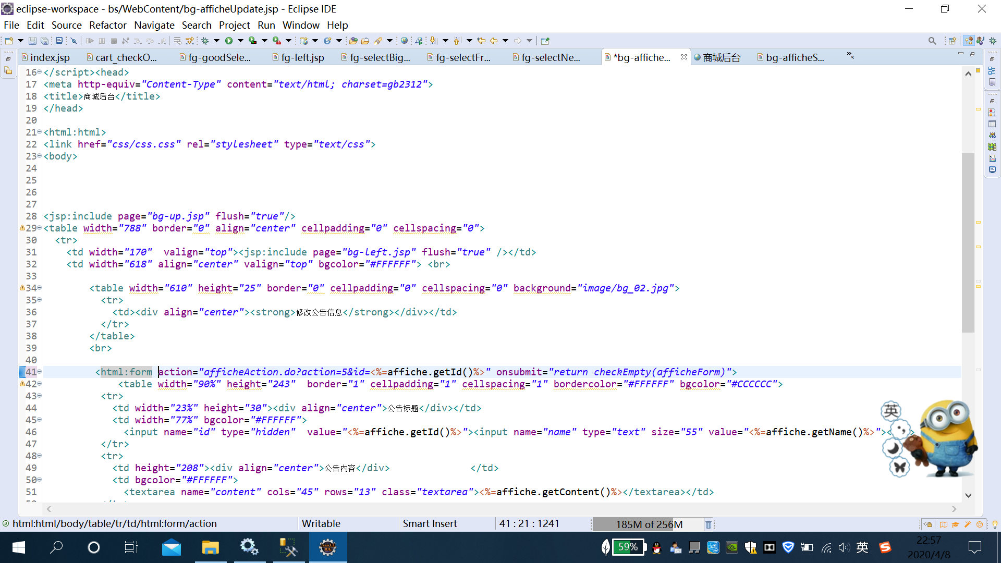Navigate Back with the left arrow icon
Screen dimensions: 1001x563
click(x=494, y=41)
